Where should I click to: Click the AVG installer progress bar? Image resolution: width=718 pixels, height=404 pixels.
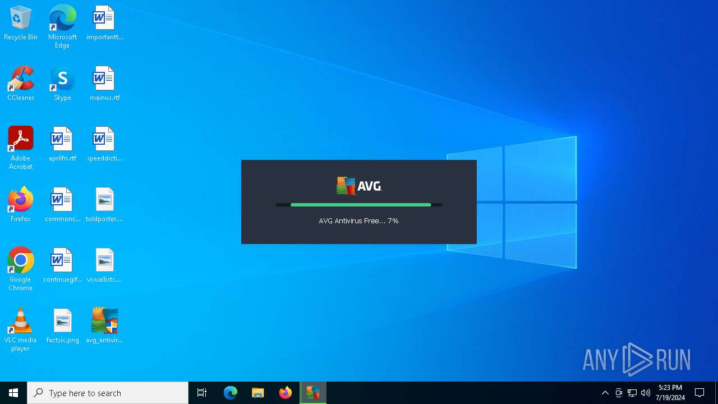359,205
